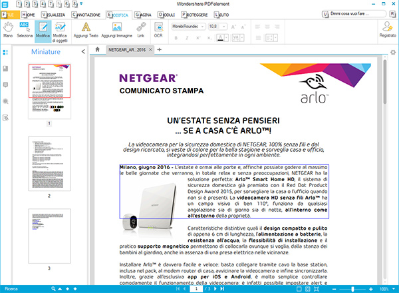Zoom out with the minus button
This screenshot has width=399, height=293.
(x=334, y=289)
